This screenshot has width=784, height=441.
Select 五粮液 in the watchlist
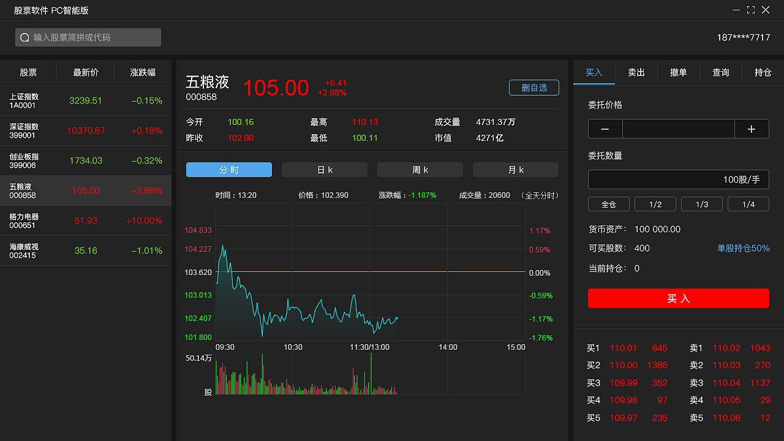click(86, 190)
